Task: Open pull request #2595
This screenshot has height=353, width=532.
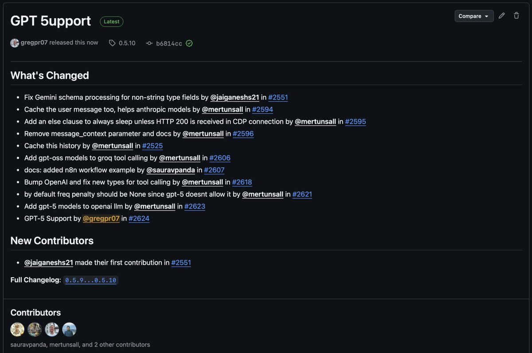Action: (x=356, y=121)
